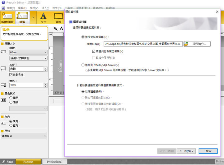The image size is (224, 165).
Task: Click the A text tool next to pointer
Action: click(61, 29)
